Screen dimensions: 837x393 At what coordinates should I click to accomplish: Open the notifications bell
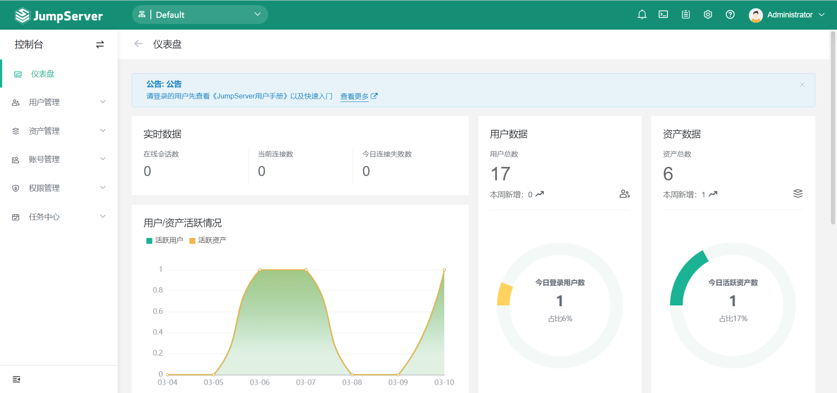click(x=642, y=15)
